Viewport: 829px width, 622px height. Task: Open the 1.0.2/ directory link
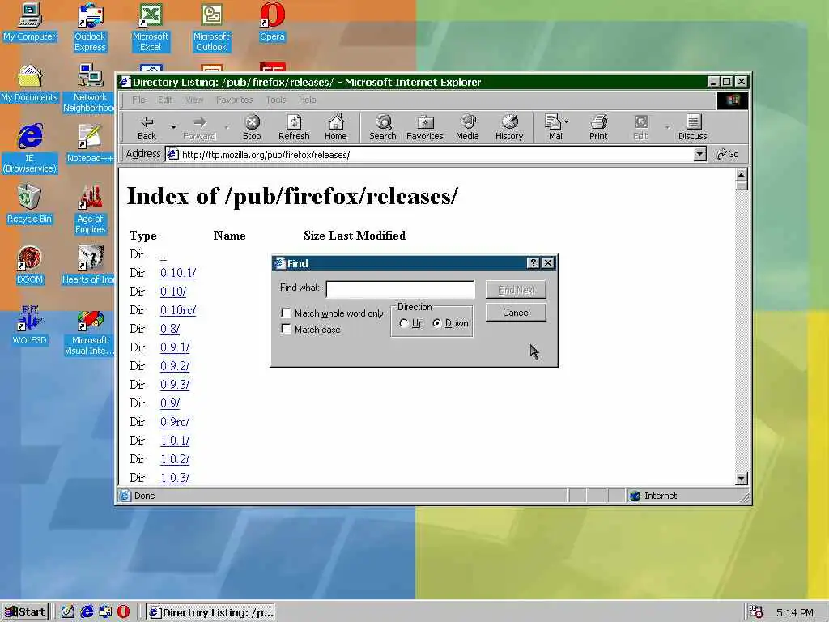[175, 459]
